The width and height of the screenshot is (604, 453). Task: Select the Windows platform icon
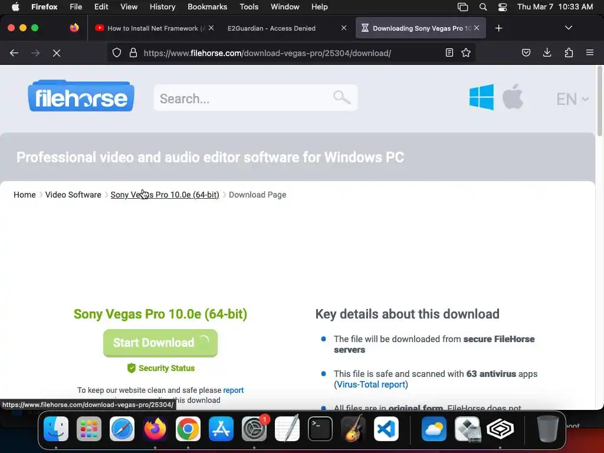(481, 97)
